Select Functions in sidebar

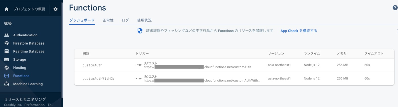click(21, 76)
